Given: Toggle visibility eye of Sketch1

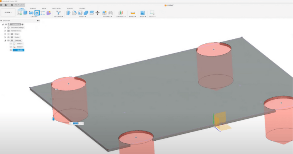Looking at the screenshot, I should click(11, 43).
